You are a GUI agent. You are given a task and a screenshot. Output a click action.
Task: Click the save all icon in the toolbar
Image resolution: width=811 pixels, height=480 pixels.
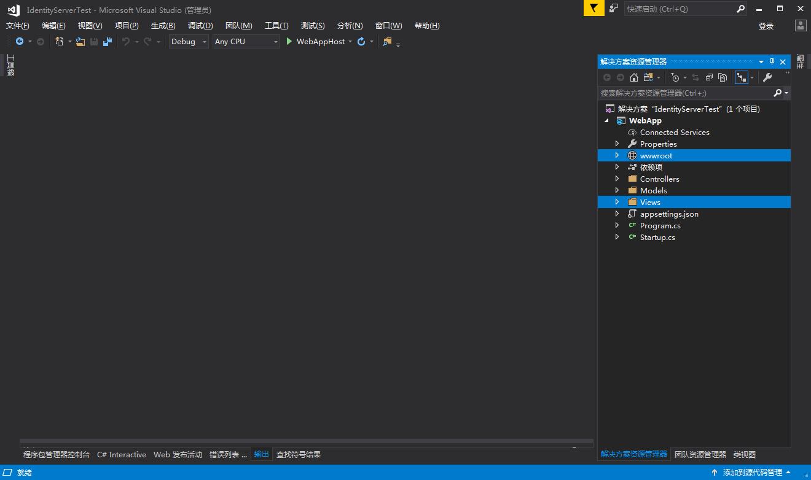[x=108, y=42]
